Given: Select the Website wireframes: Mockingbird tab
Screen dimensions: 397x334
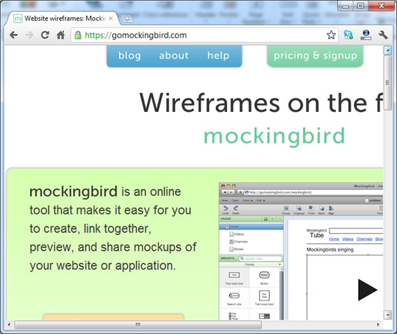Looking at the screenshot, I should tap(63, 18).
